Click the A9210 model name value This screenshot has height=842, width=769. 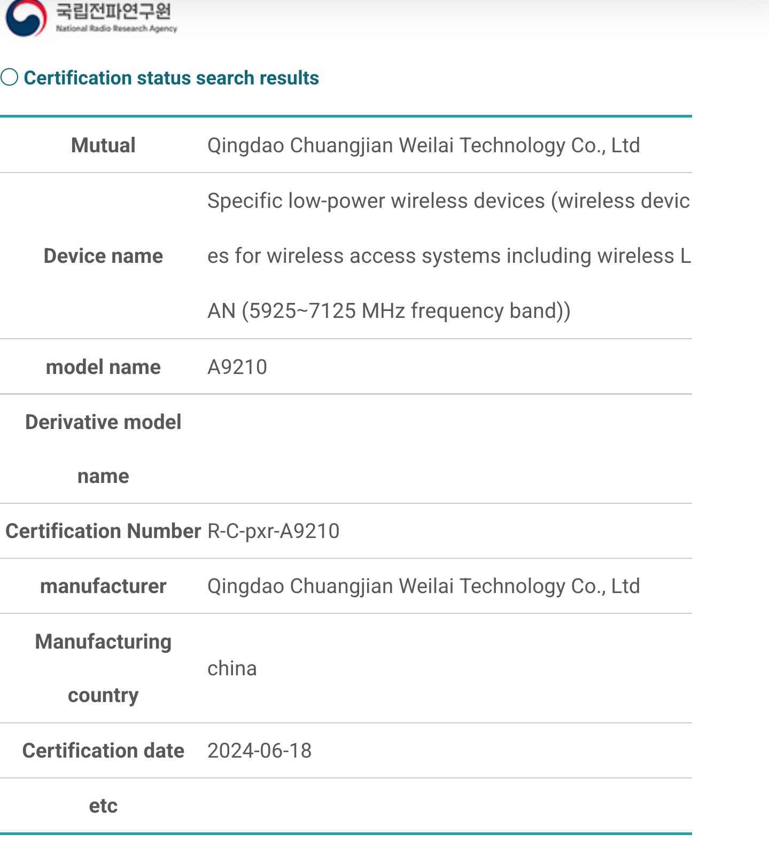237,367
